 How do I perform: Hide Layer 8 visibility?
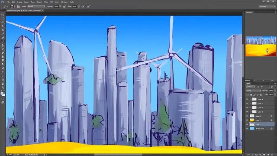(247, 99)
